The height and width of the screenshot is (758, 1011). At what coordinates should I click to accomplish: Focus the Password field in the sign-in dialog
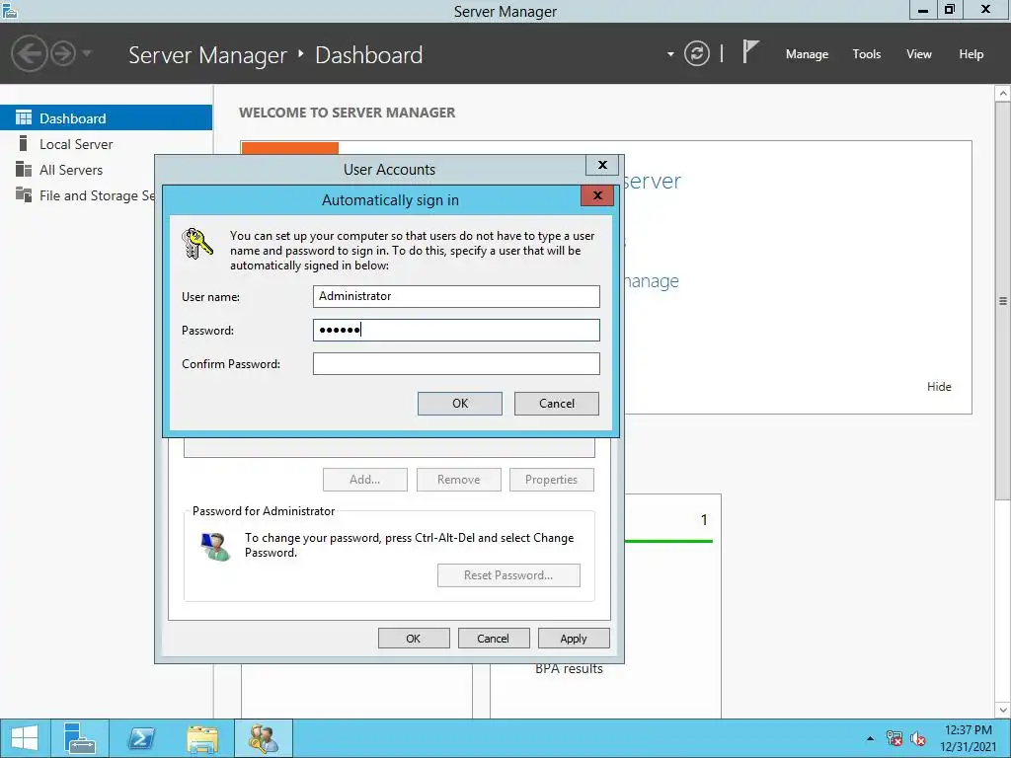(456, 330)
